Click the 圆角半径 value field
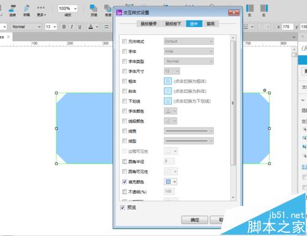The image size is (307, 236). tap(169, 161)
